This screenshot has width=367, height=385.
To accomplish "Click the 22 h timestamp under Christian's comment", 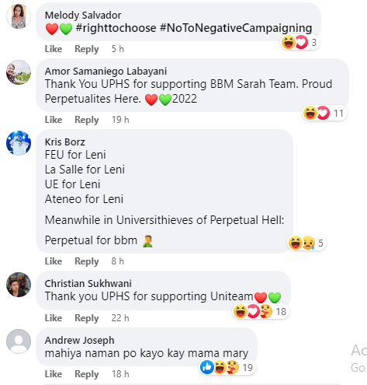I will [x=120, y=318].
